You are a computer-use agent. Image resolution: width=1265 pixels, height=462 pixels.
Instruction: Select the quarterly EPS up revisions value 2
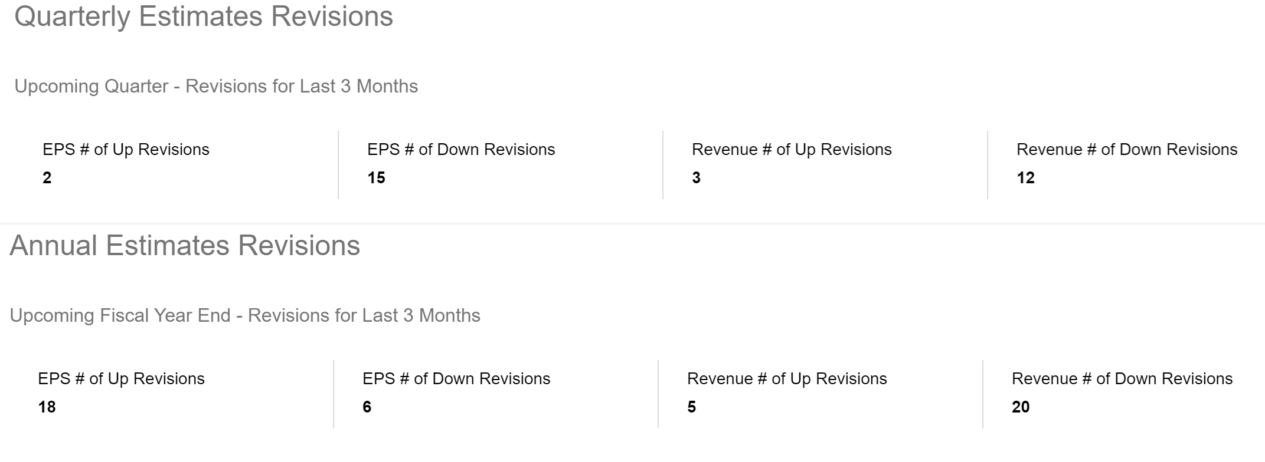[47, 178]
